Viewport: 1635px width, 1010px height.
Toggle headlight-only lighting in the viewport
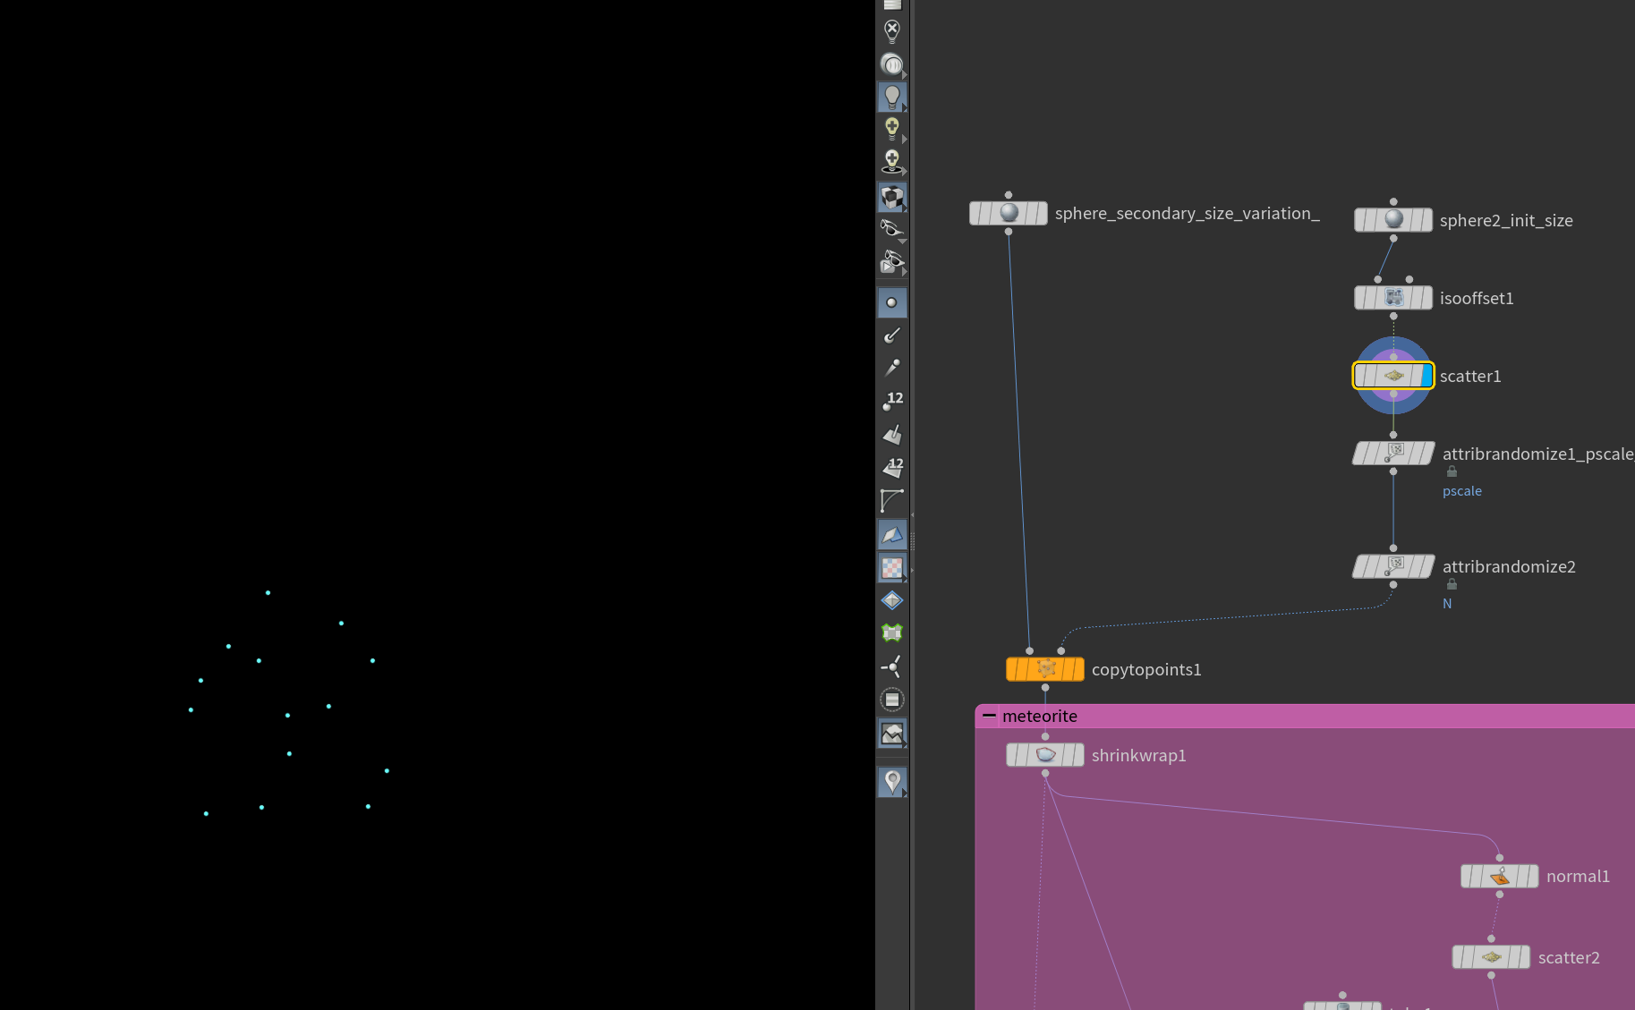click(x=892, y=97)
